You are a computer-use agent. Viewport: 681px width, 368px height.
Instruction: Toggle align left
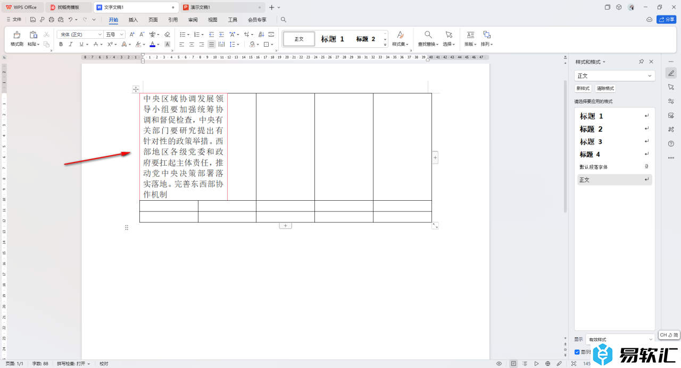tap(181, 45)
